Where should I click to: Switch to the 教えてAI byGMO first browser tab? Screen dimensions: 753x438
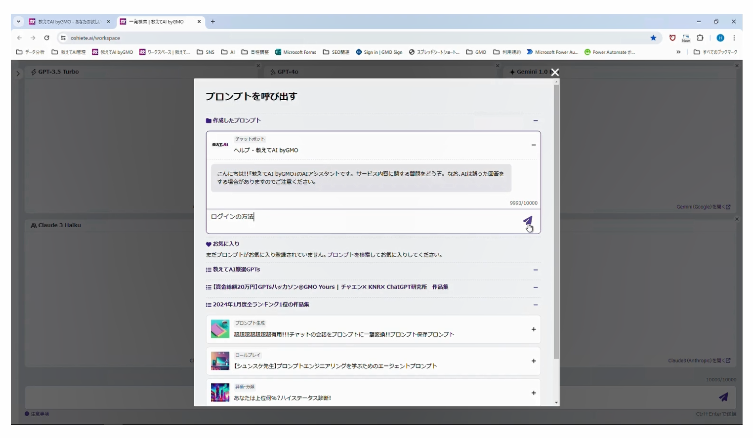coord(69,22)
